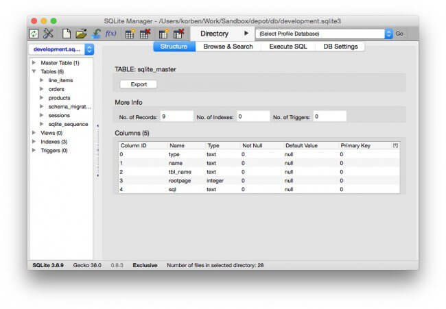Image resolution: width=446 pixels, height=309 pixels.
Task: Switch to the Structure tab
Action: (x=174, y=47)
